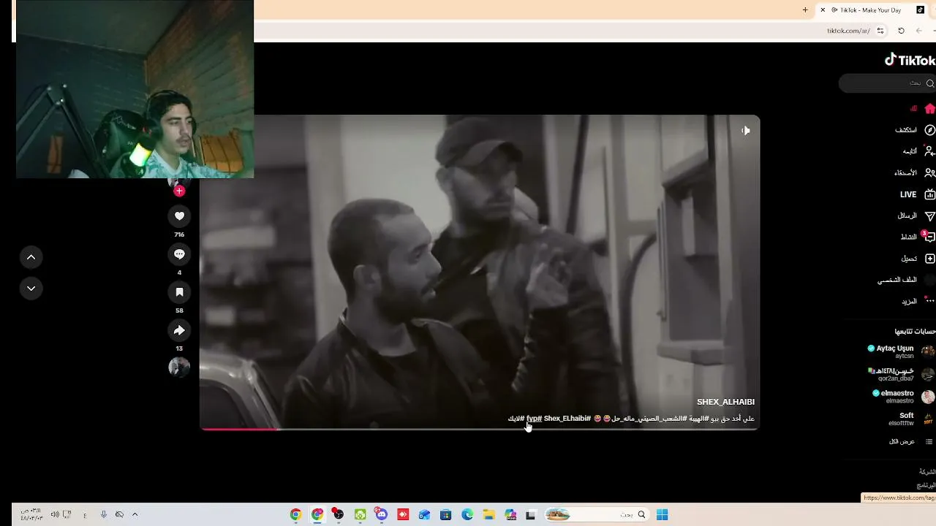Image resolution: width=936 pixels, height=526 pixels.
Task: Open the More menu item
Action: click(x=918, y=301)
